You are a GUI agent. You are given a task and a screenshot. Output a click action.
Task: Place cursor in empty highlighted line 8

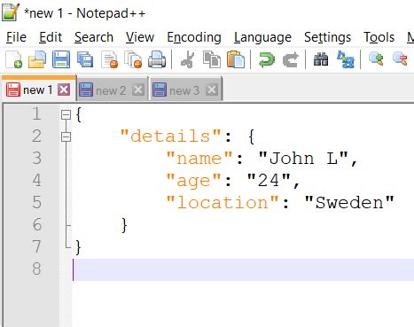point(244,269)
